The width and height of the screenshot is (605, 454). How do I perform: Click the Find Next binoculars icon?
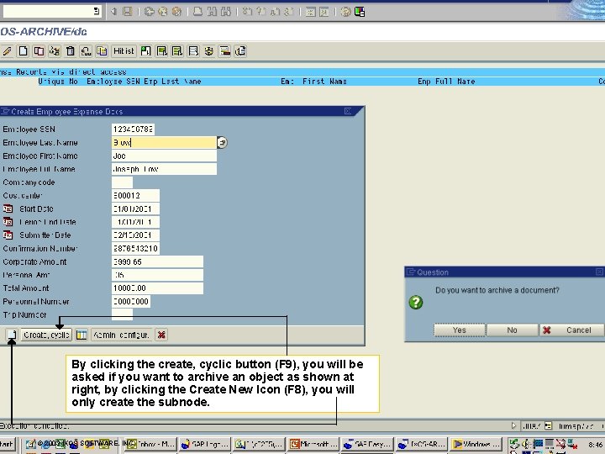(x=226, y=12)
